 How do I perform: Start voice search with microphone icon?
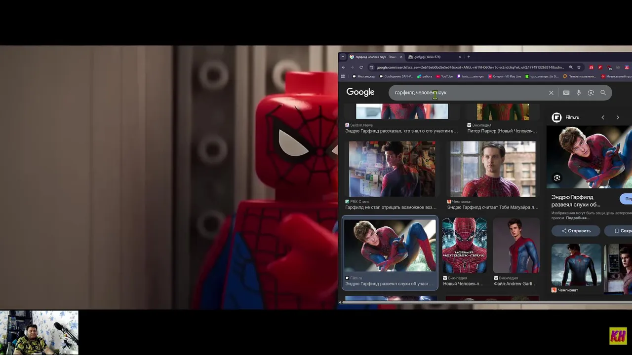coord(579,93)
